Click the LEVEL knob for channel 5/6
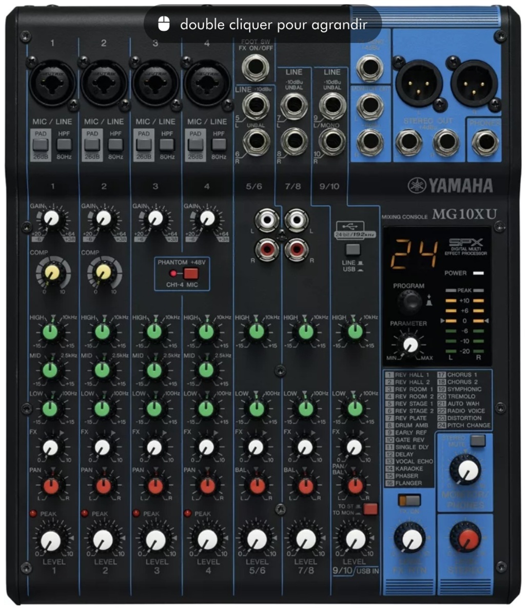530x616 pixels. tap(257, 540)
